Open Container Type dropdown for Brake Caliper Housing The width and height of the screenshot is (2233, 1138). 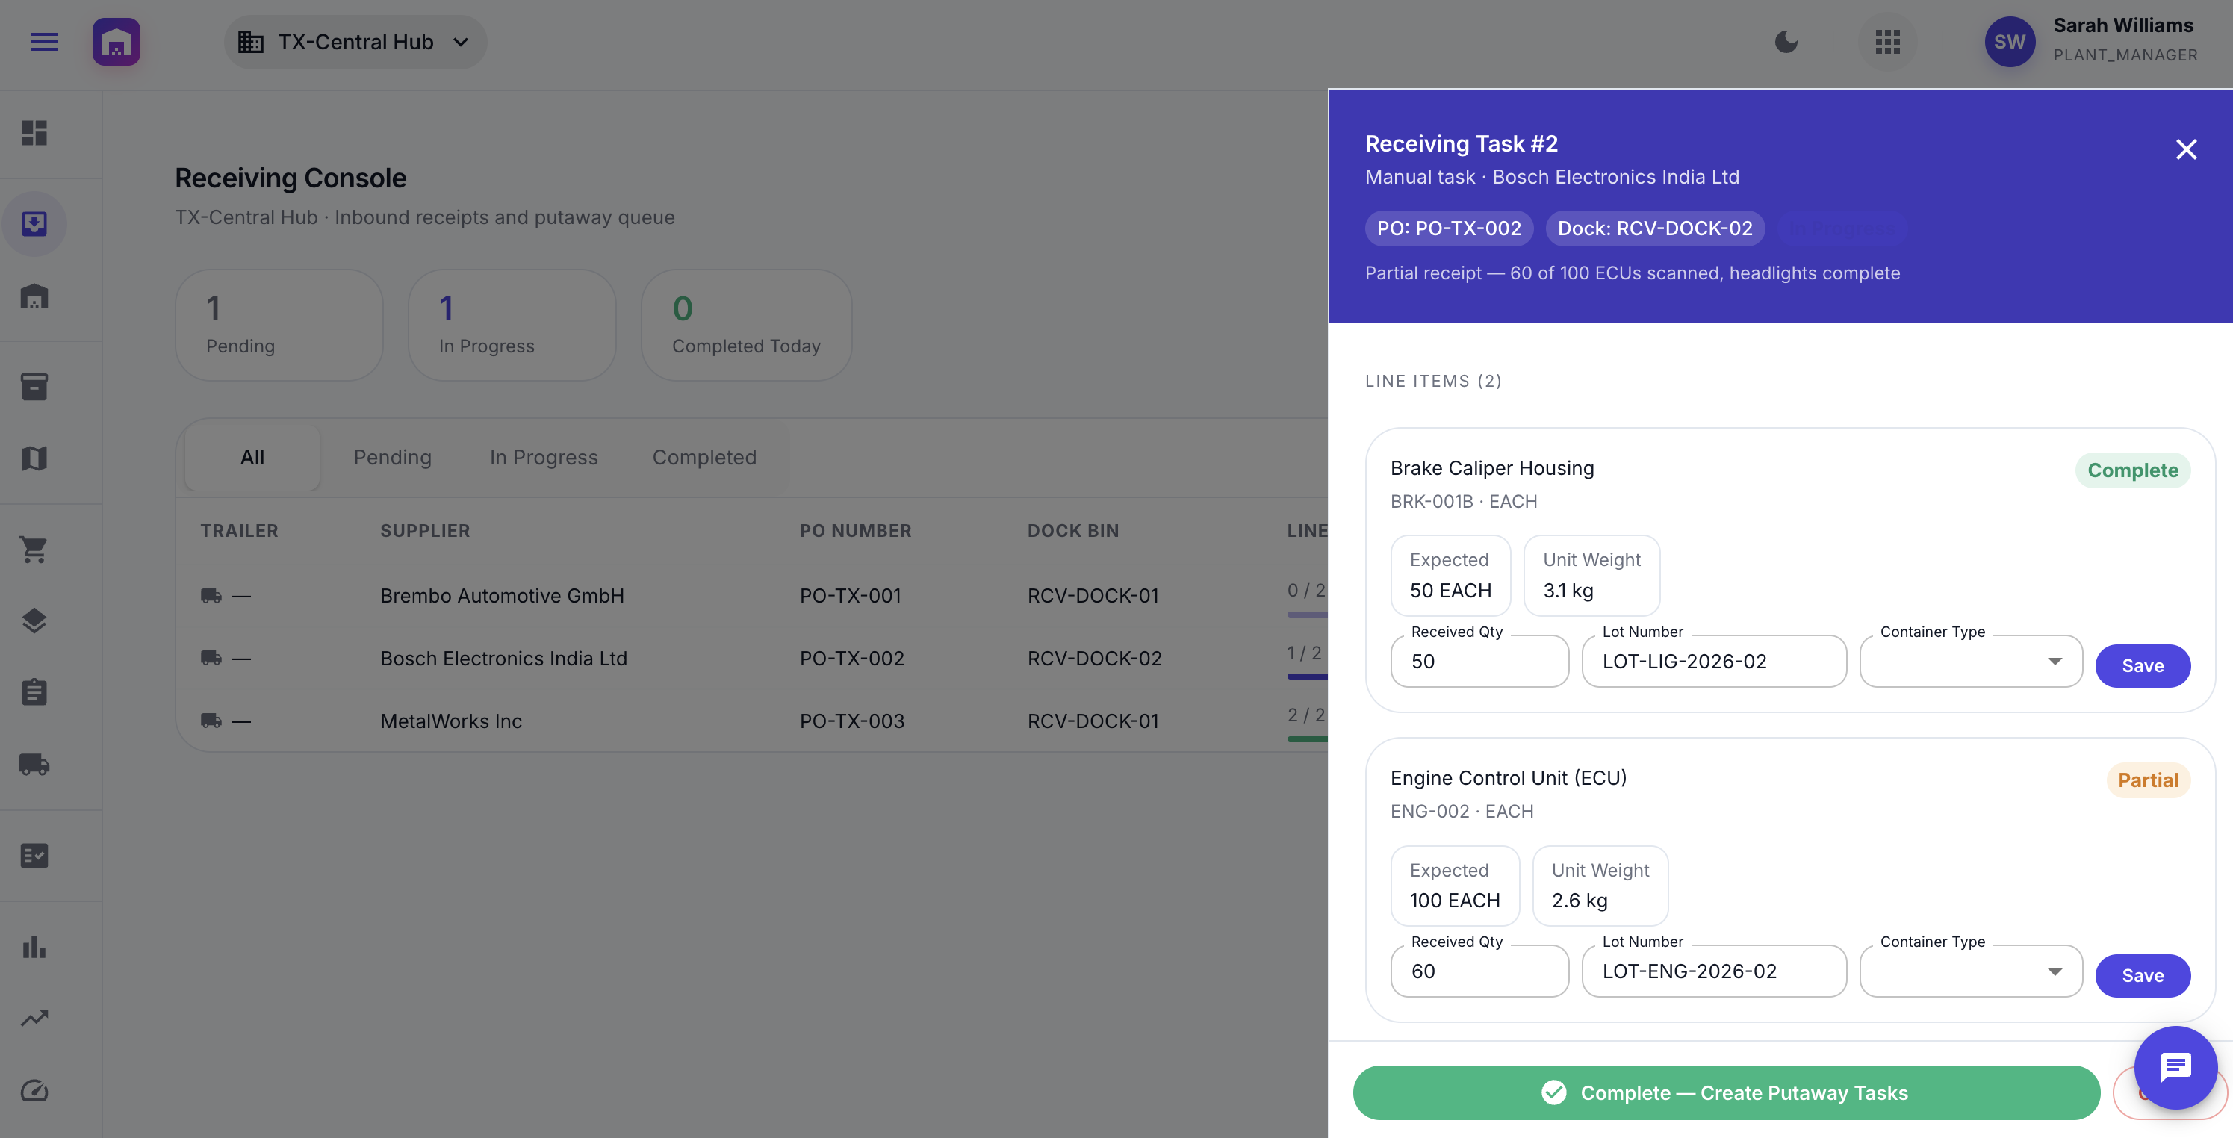pyautogui.click(x=1970, y=662)
